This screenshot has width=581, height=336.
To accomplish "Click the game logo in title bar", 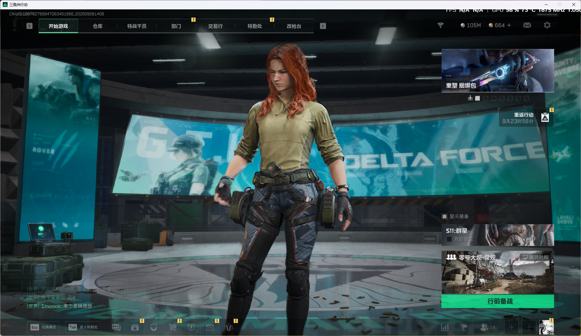I will pyautogui.click(x=5, y=5).
